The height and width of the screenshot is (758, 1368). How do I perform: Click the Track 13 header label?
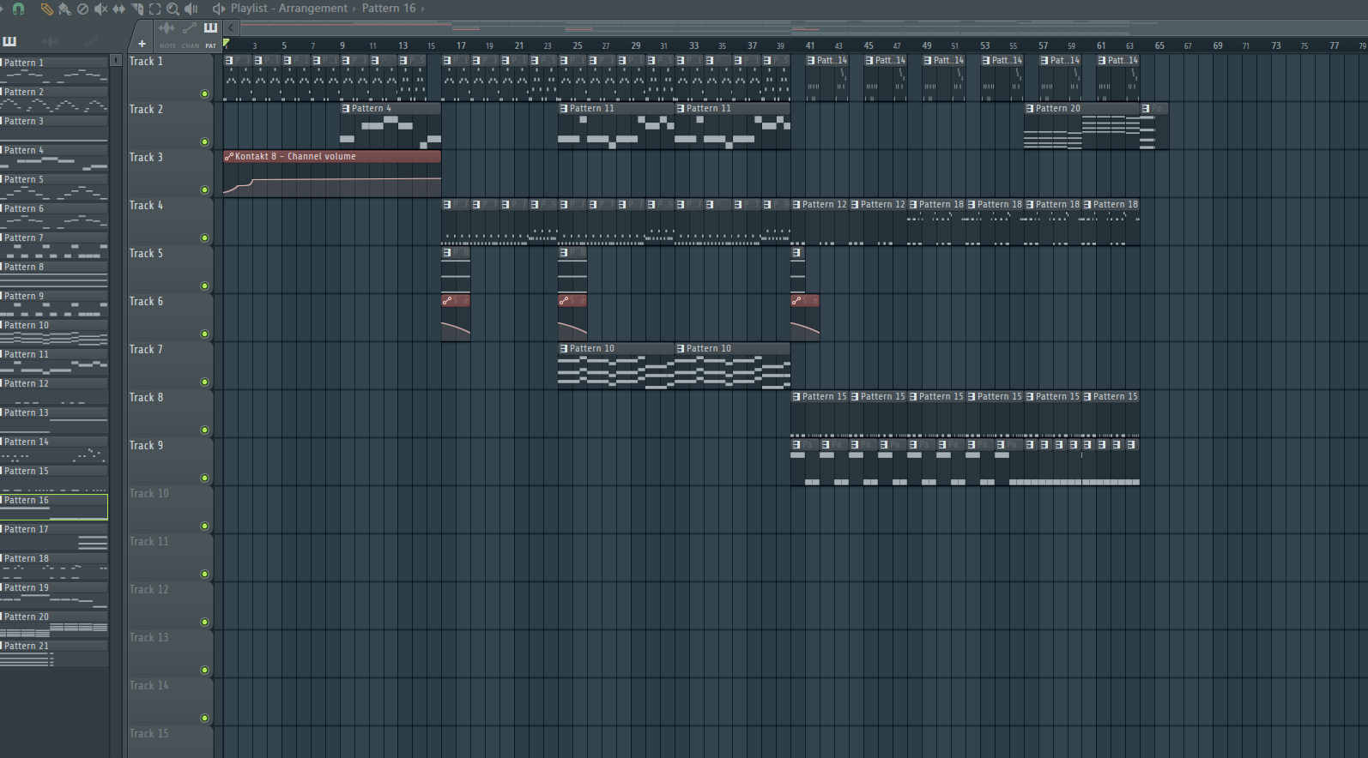click(x=149, y=638)
